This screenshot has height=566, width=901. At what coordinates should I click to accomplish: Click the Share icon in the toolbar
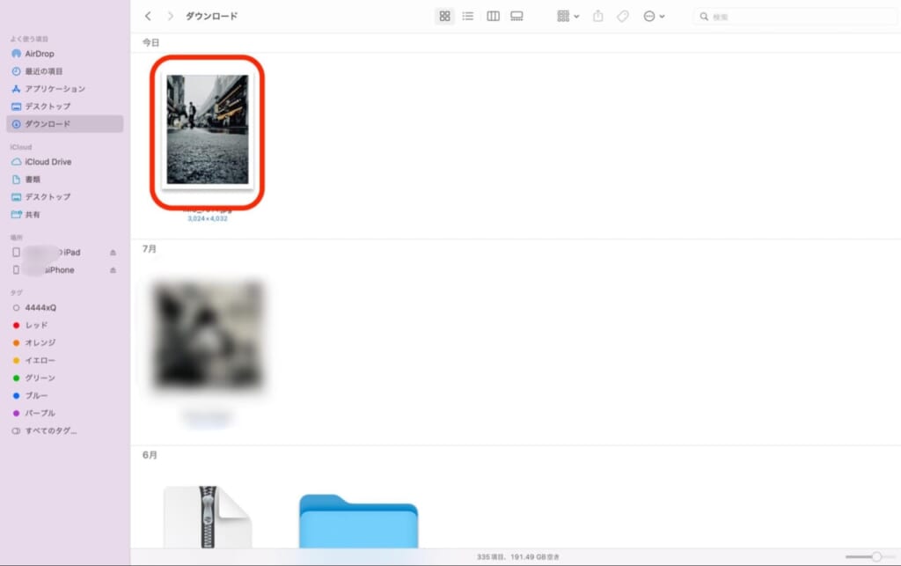click(x=598, y=16)
